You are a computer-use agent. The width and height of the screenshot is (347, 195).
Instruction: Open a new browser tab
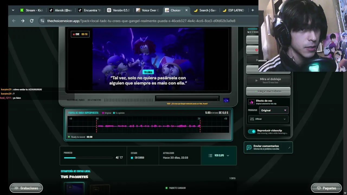tap(253, 10)
